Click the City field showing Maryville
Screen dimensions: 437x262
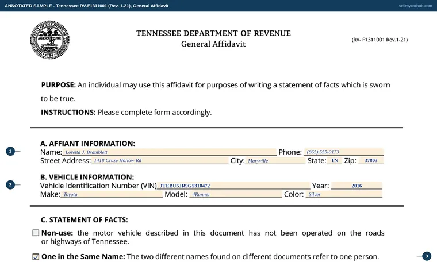(x=275, y=161)
